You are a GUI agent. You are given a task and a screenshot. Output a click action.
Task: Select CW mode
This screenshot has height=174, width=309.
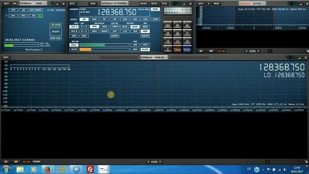[x=115, y=19]
